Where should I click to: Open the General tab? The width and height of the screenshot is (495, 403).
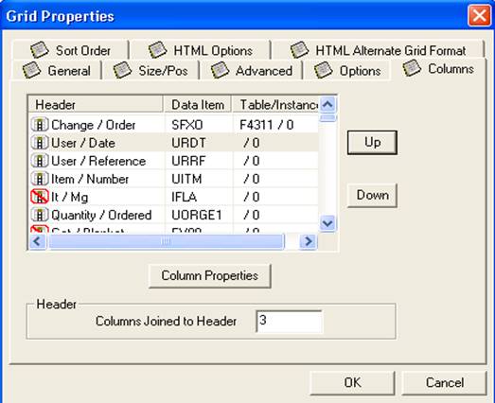(x=57, y=70)
